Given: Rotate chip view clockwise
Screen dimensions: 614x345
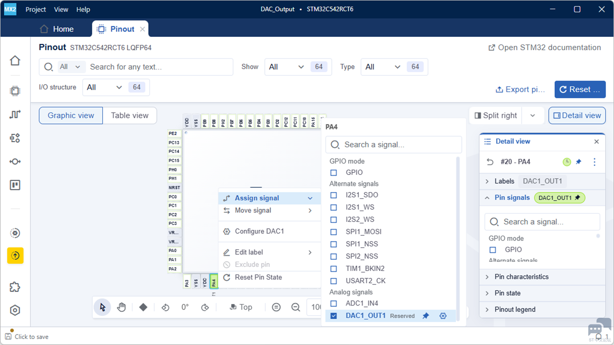Looking at the screenshot, I should (x=205, y=307).
